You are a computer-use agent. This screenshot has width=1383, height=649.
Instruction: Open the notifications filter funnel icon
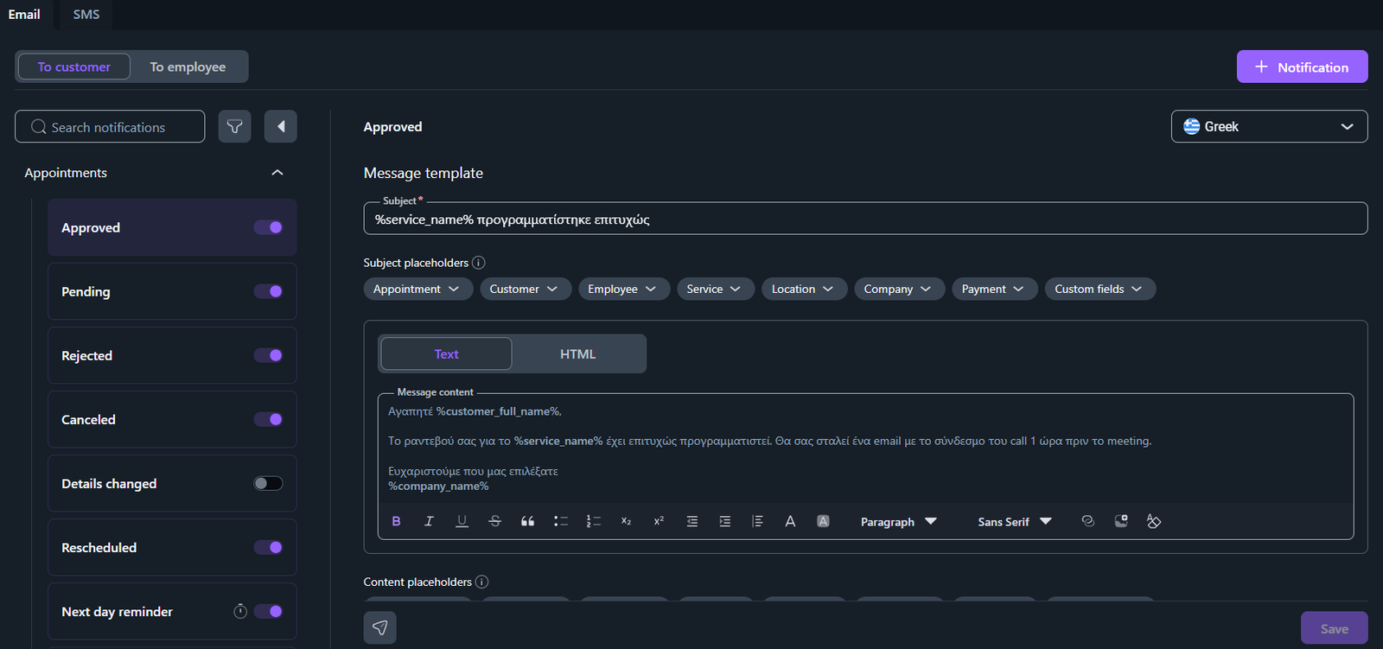point(234,127)
